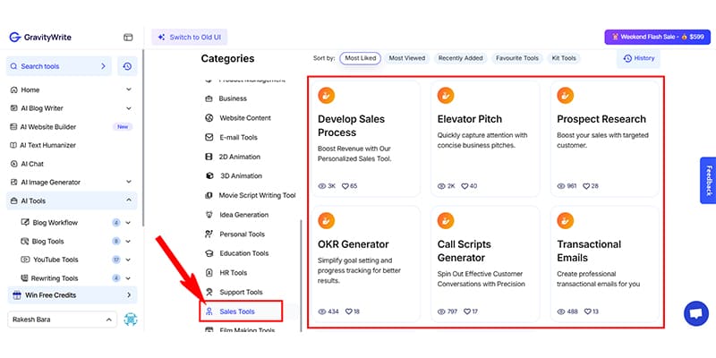Click the Idea Generation icon
The width and height of the screenshot is (716, 358).
coord(209,215)
